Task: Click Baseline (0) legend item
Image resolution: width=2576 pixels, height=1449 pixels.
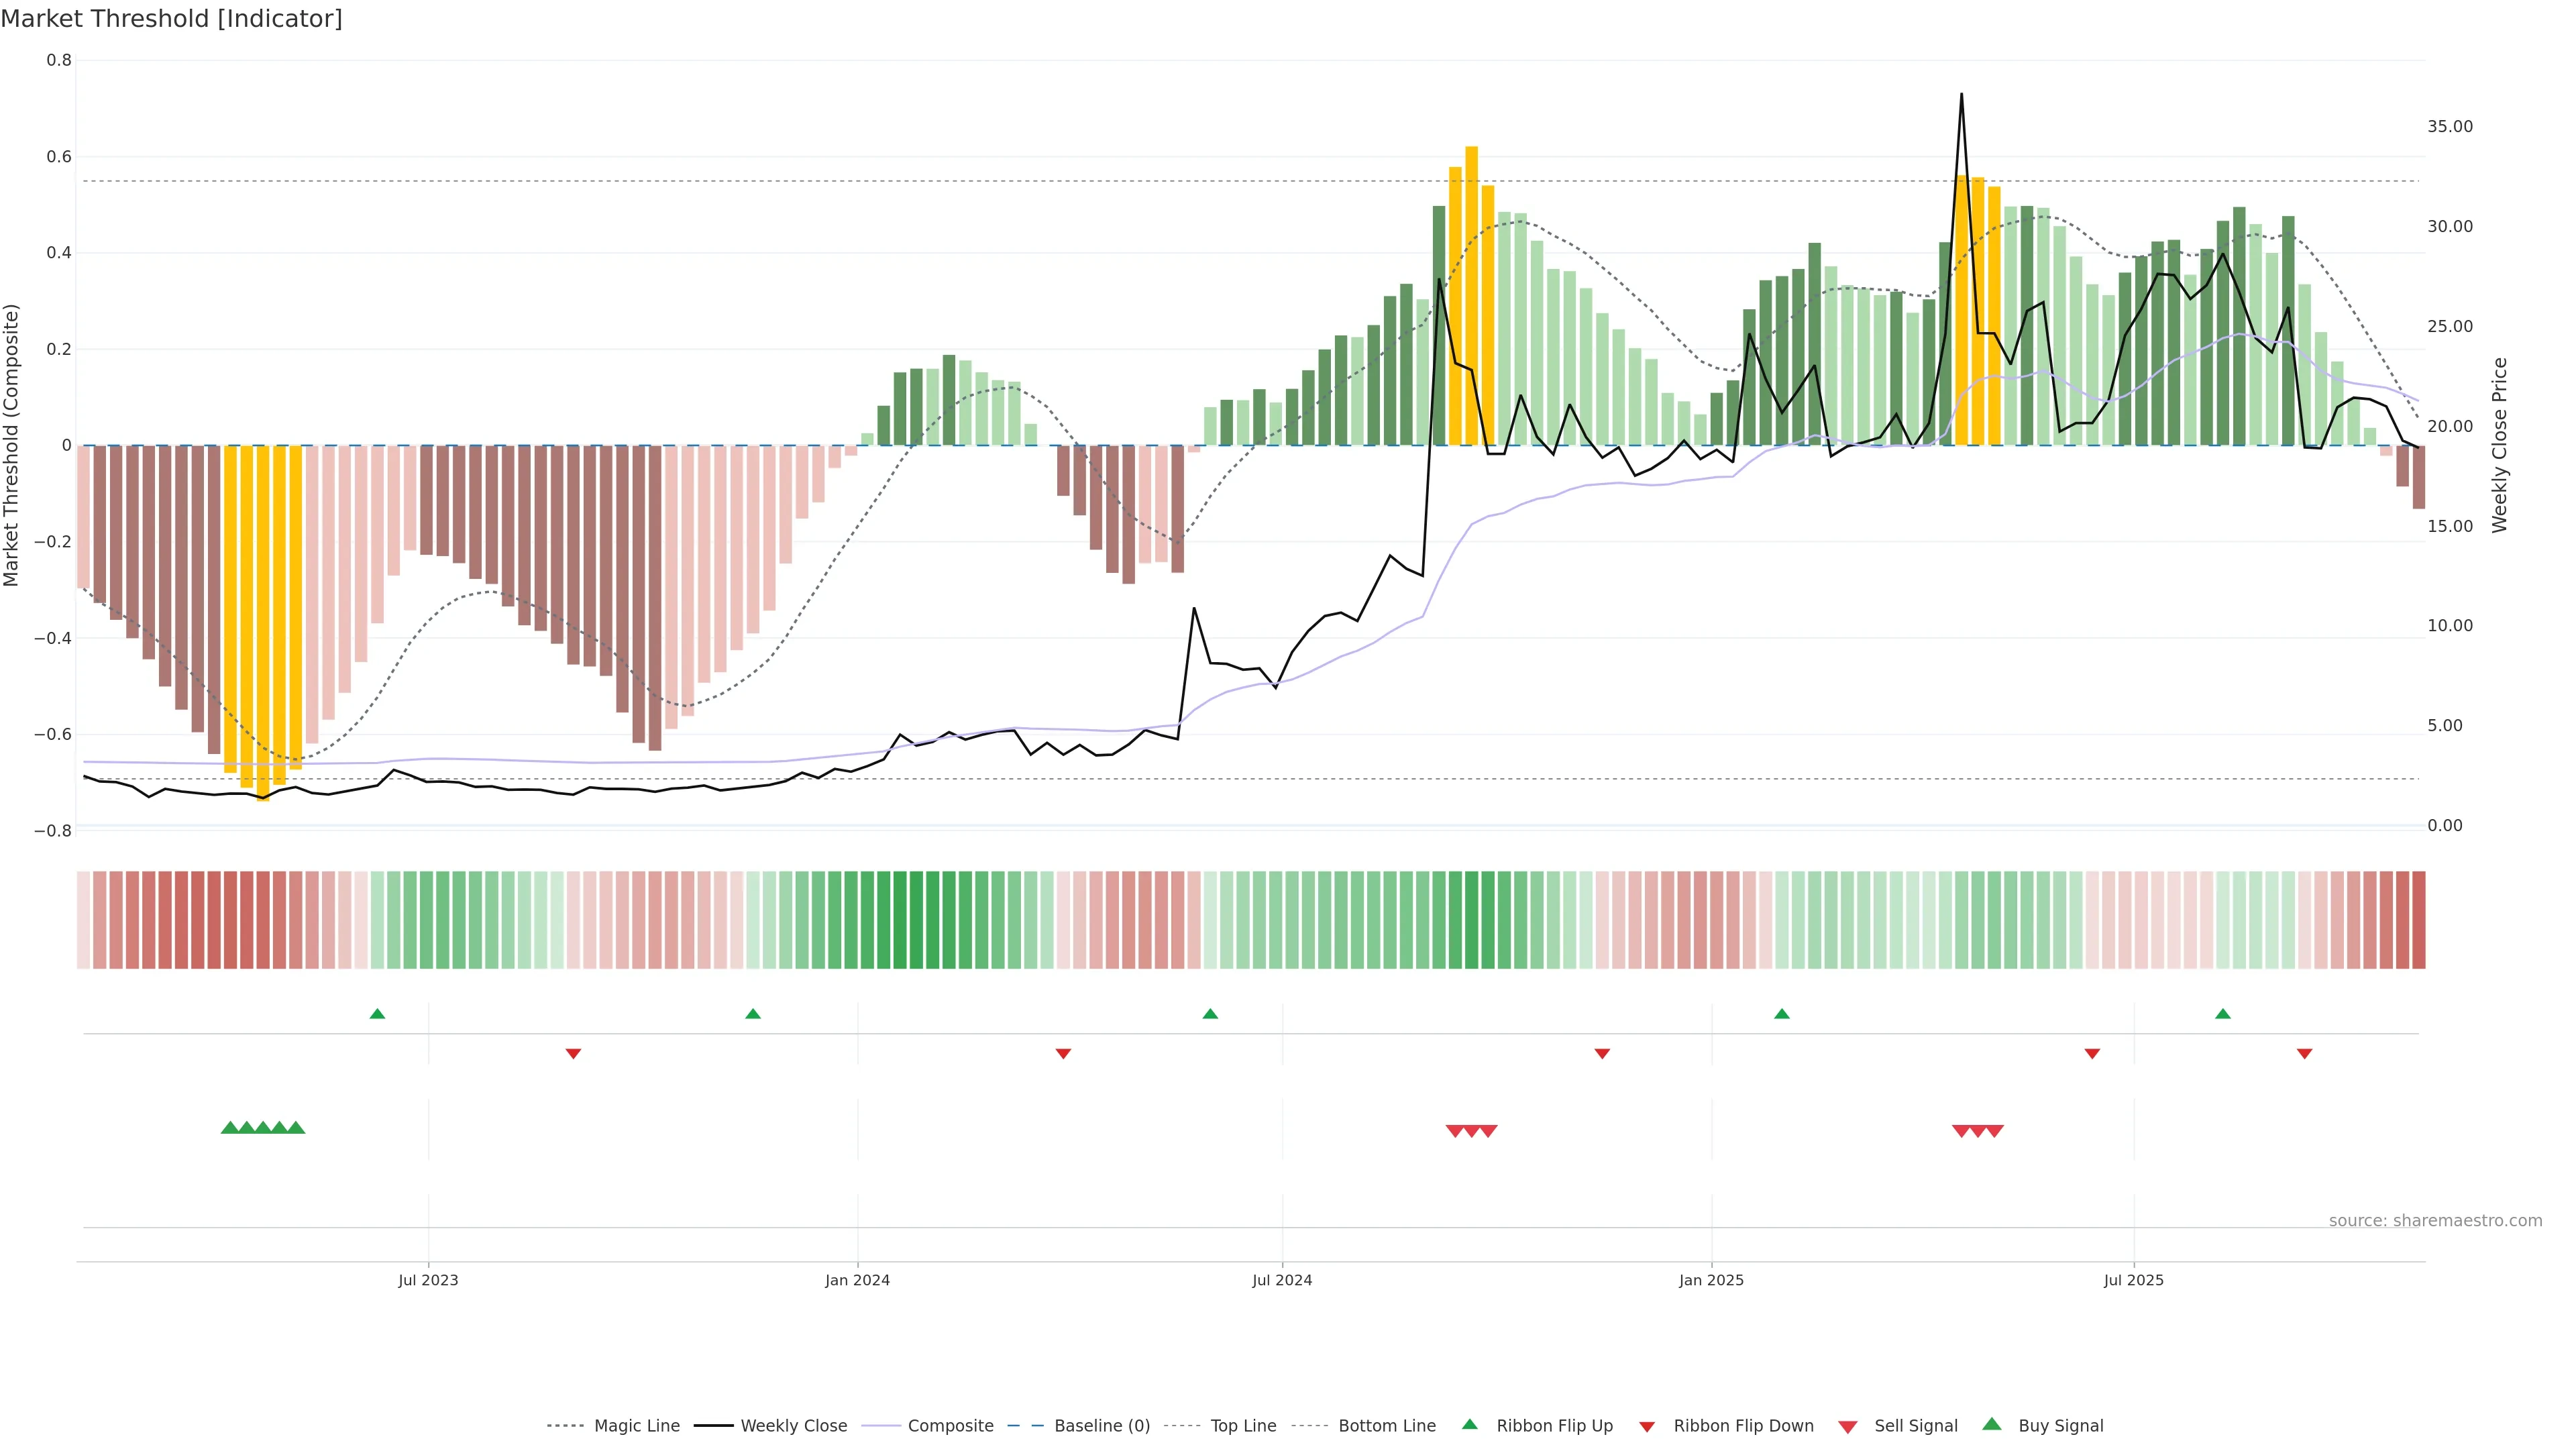Action: (x=1102, y=1426)
